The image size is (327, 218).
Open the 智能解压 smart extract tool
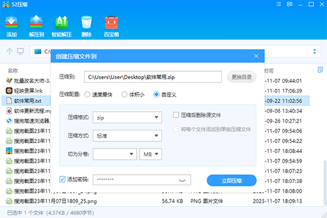pyautogui.click(x=62, y=23)
